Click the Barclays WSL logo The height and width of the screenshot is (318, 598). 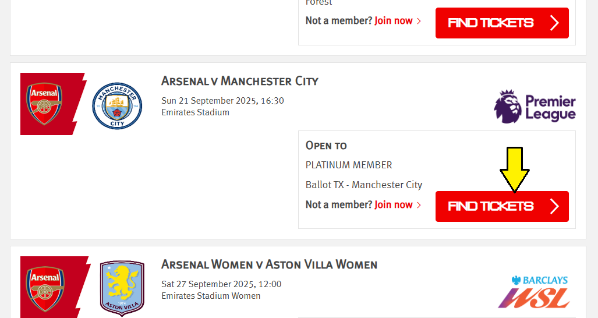533,292
